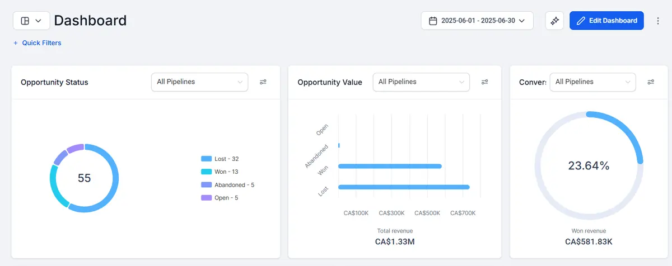Click the donut chart center value 55
This screenshot has width=672, height=266.
point(84,178)
